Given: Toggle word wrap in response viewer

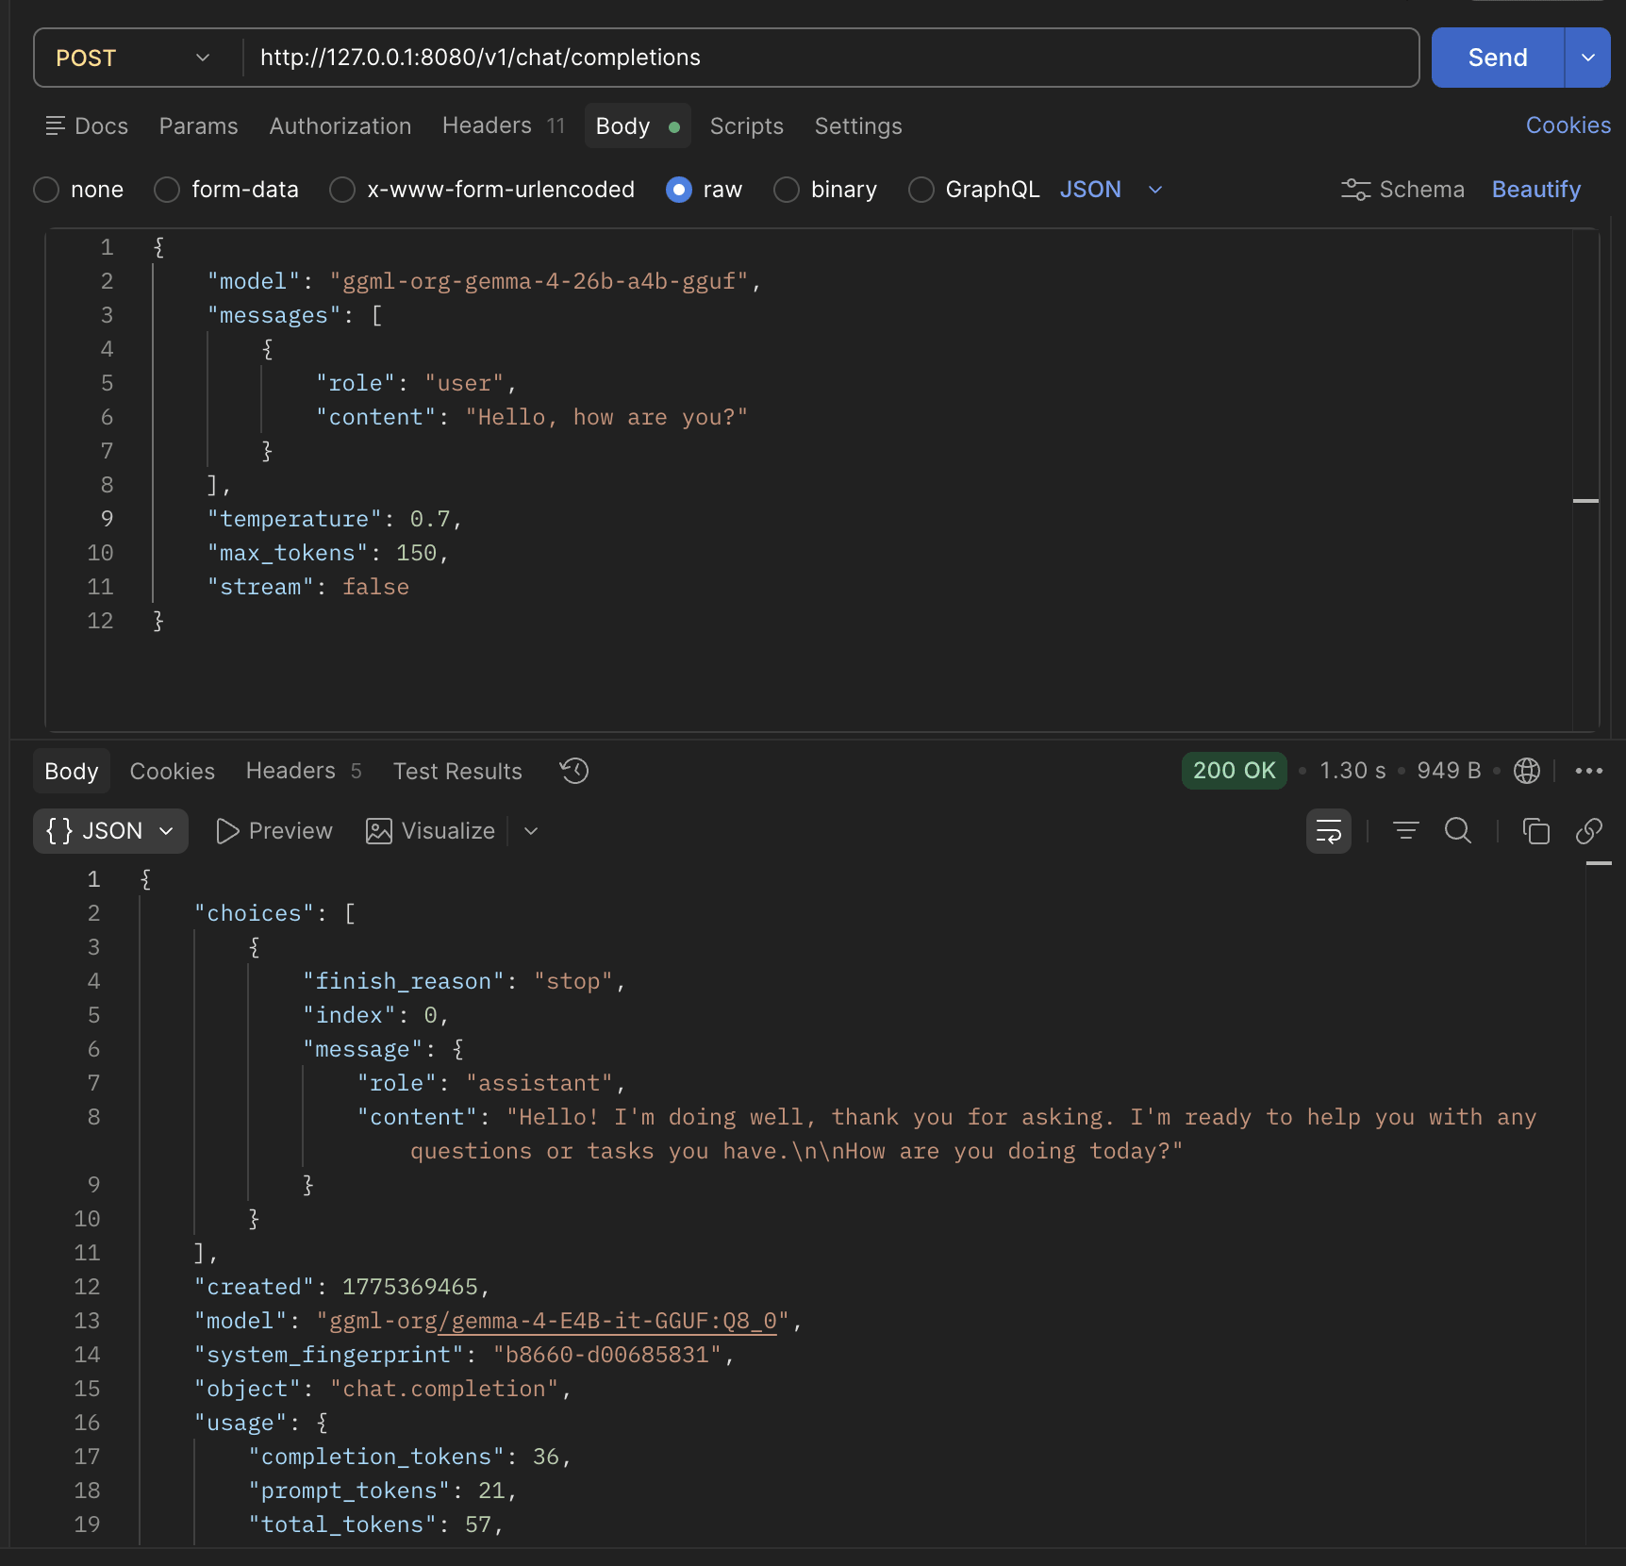Looking at the screenshot, I should (1328, 831).
